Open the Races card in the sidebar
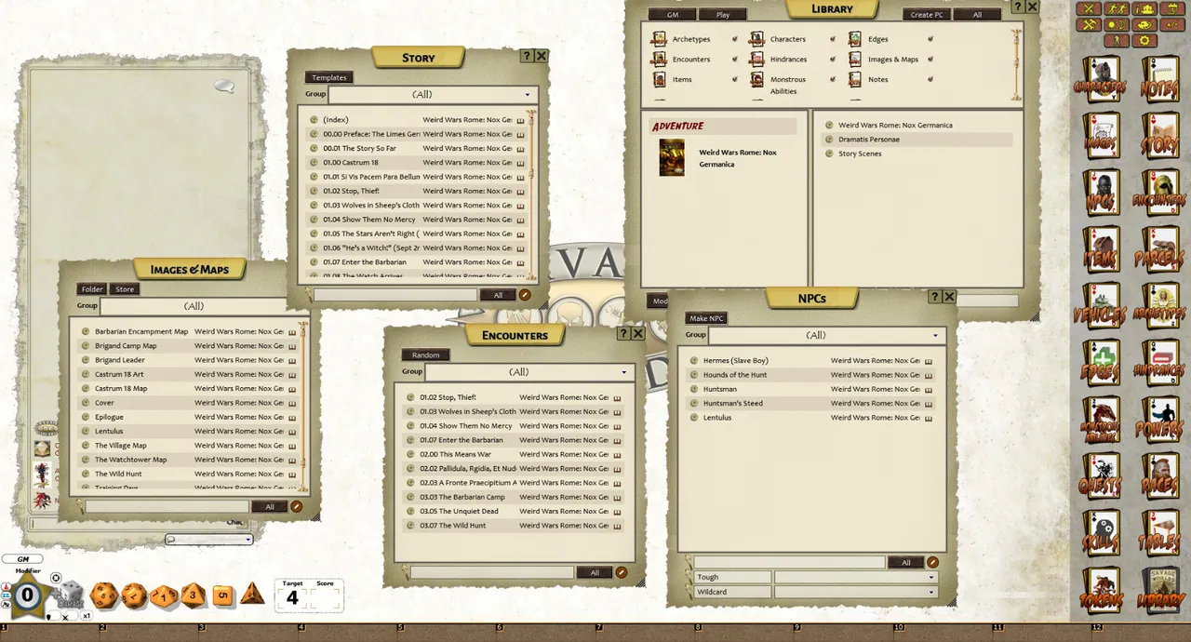This screenshot has height=642, width=1191. tap(1160, 477)
